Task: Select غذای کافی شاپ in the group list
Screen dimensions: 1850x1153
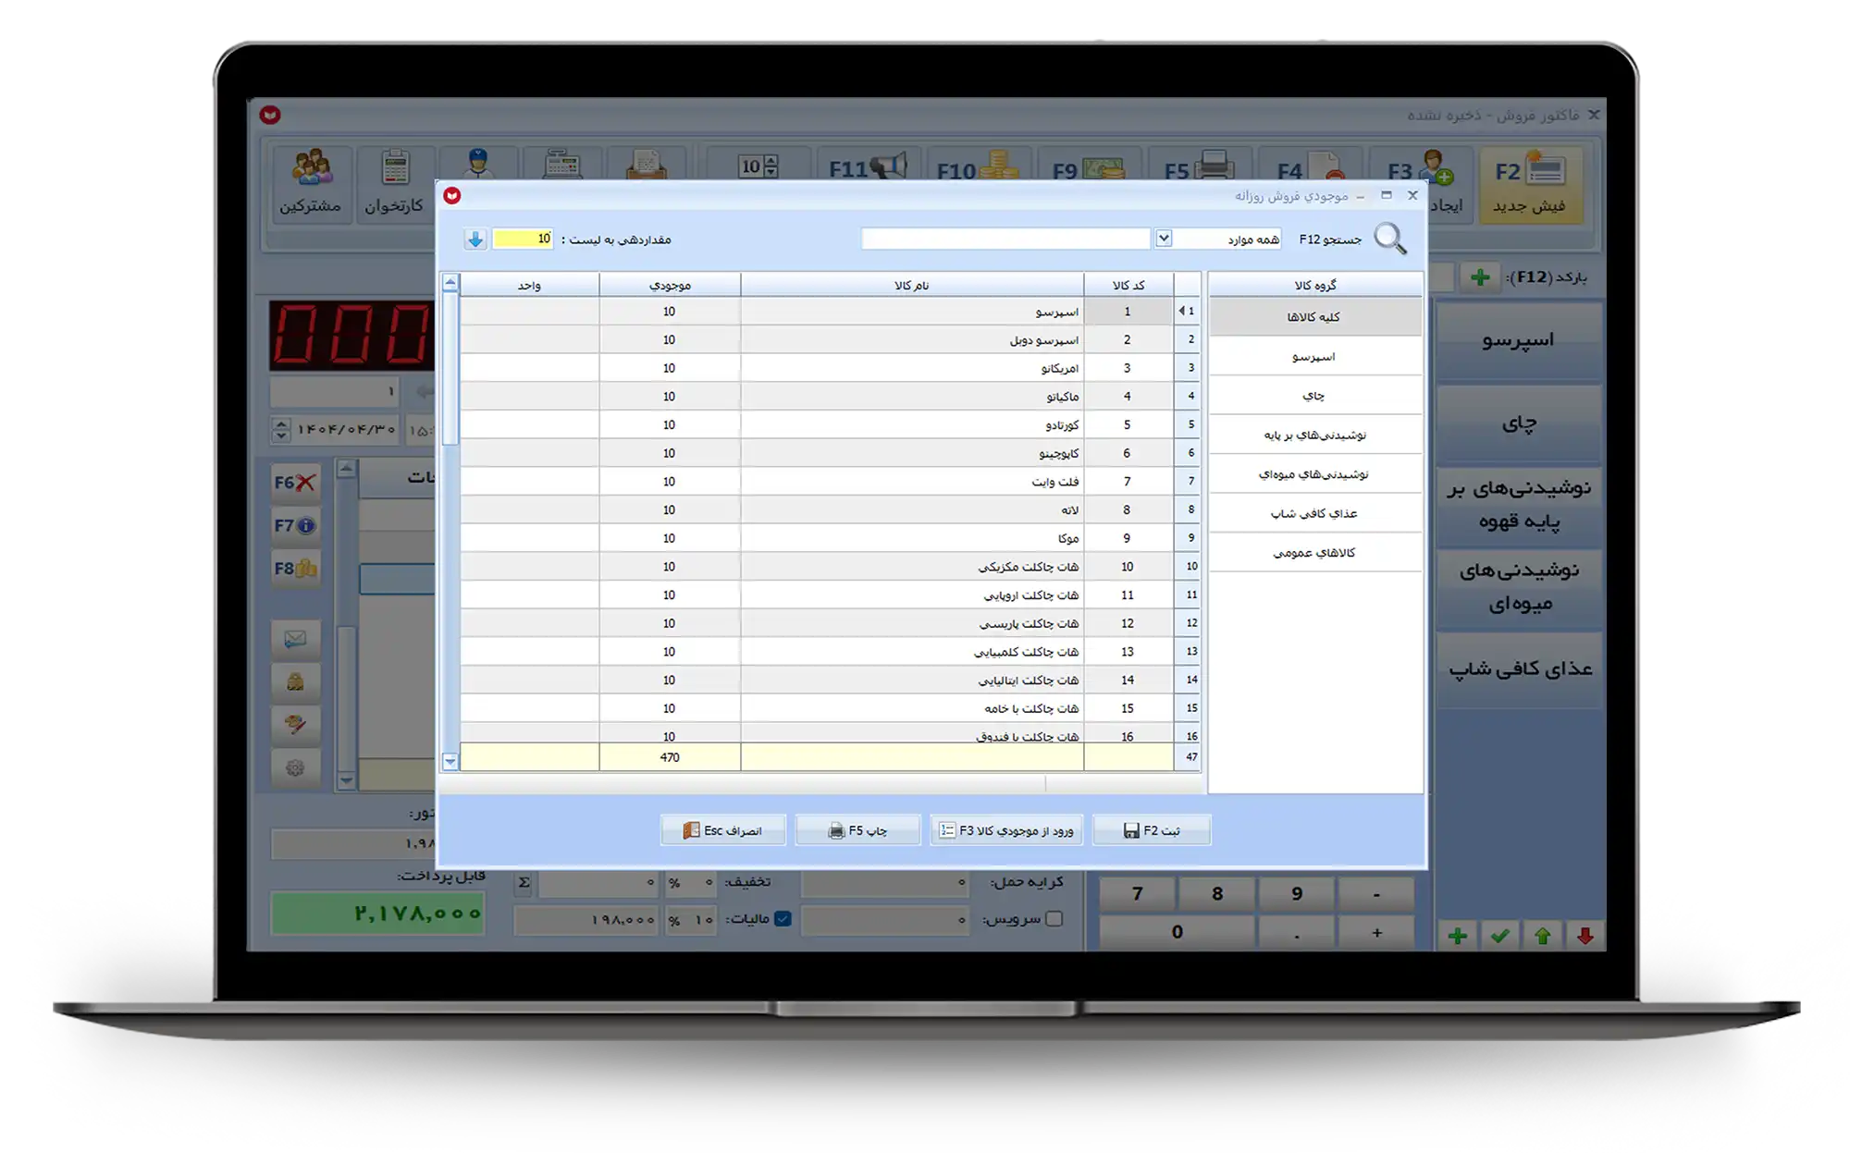Action: pyautogui.click(x=1314, y=513)
